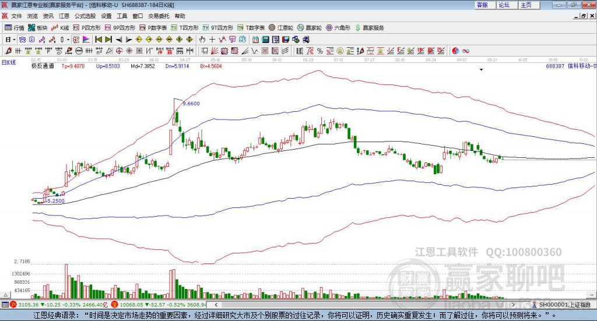Viewport: 597px width, 321px height.
Task: Click the 极反通道 indicator label
Action: pyautogui.click(x=43, y=66)
